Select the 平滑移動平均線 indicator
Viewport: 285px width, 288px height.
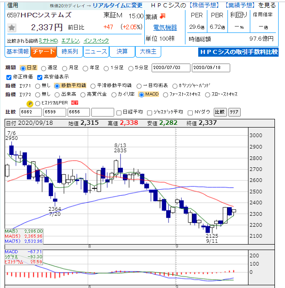pyautogui.click(x=93, y=86)
